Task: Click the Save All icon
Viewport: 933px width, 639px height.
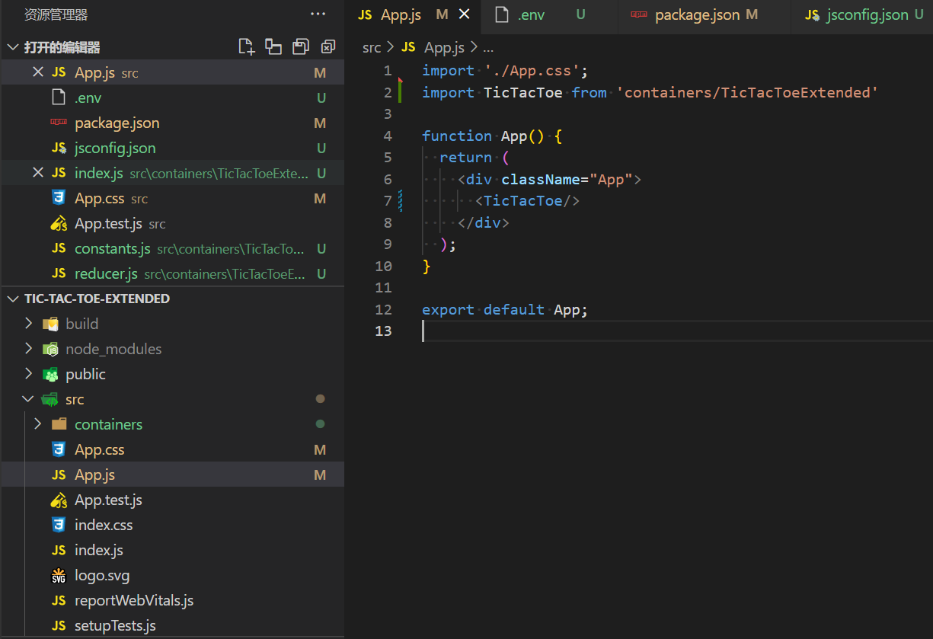Action: tap(301, 47)
